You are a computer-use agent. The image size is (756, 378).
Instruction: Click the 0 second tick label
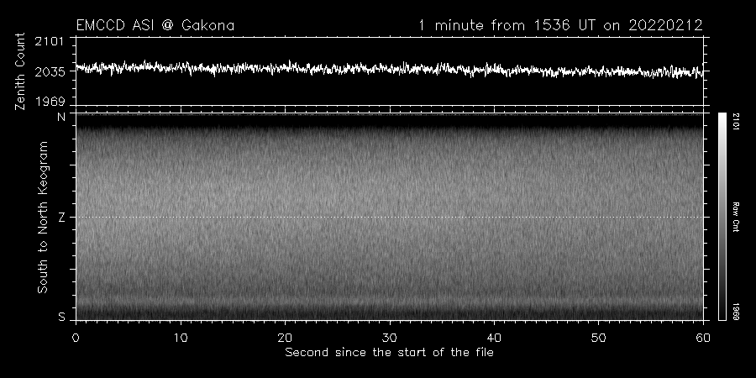pos(76,338)
